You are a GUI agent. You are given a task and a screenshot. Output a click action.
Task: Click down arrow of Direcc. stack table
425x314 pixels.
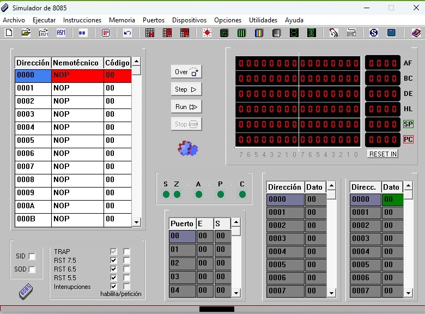pyautogui.click(x=408, y=293)
